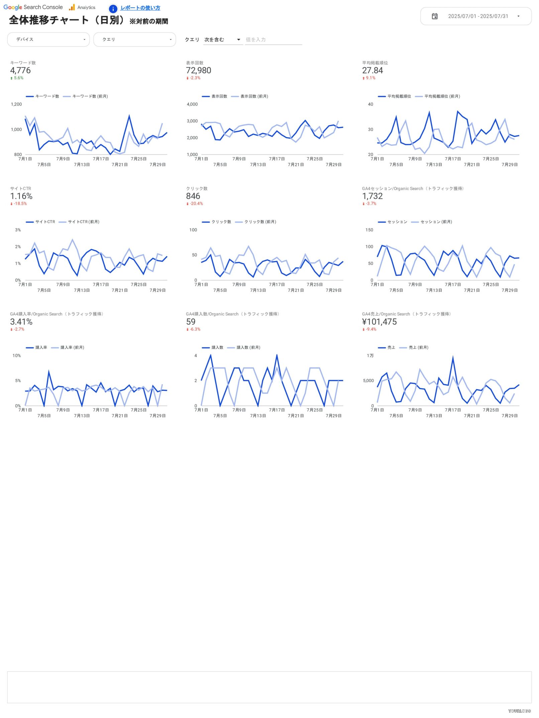Open the レポートの使い方 link

140,8
